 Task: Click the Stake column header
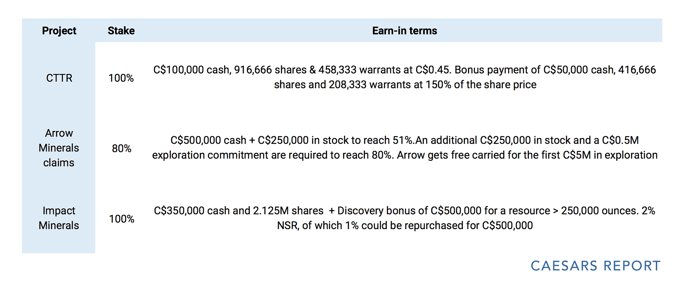pos(121,31)
